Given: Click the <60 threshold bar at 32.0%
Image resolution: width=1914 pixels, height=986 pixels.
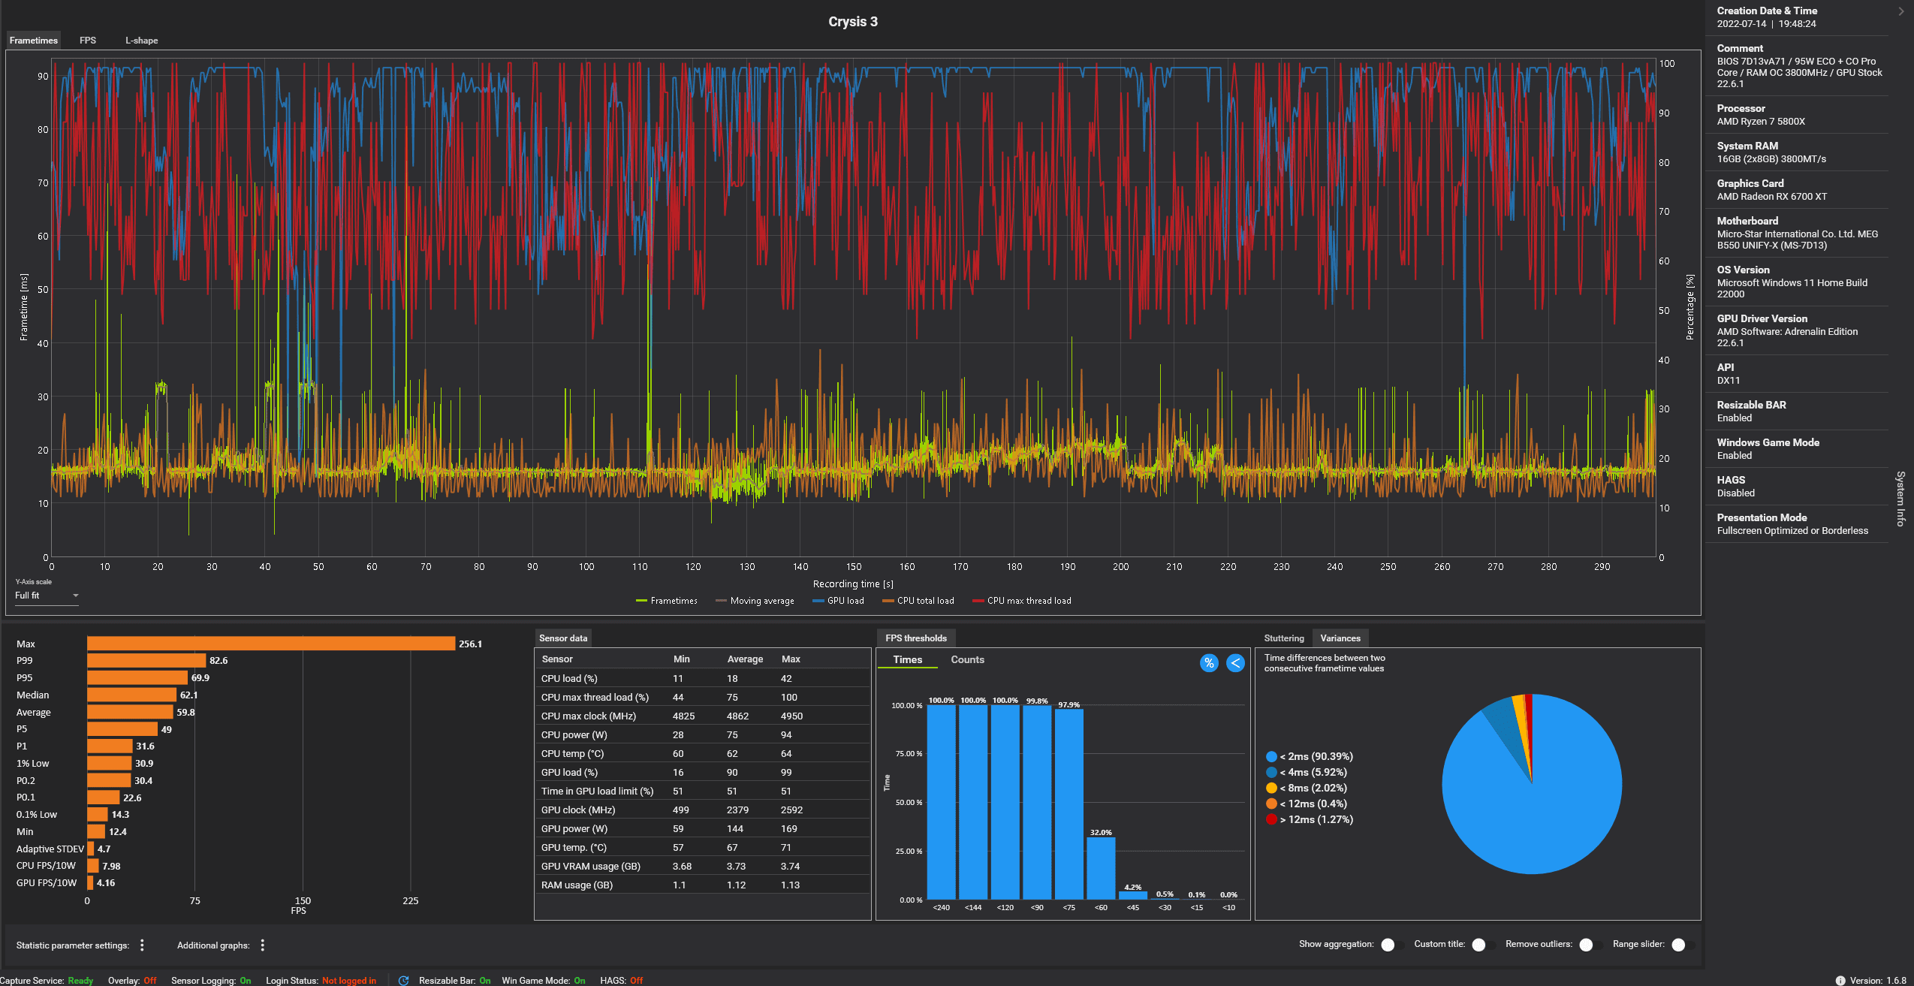Looking at the screenshot, I should tap(1101, 868).
